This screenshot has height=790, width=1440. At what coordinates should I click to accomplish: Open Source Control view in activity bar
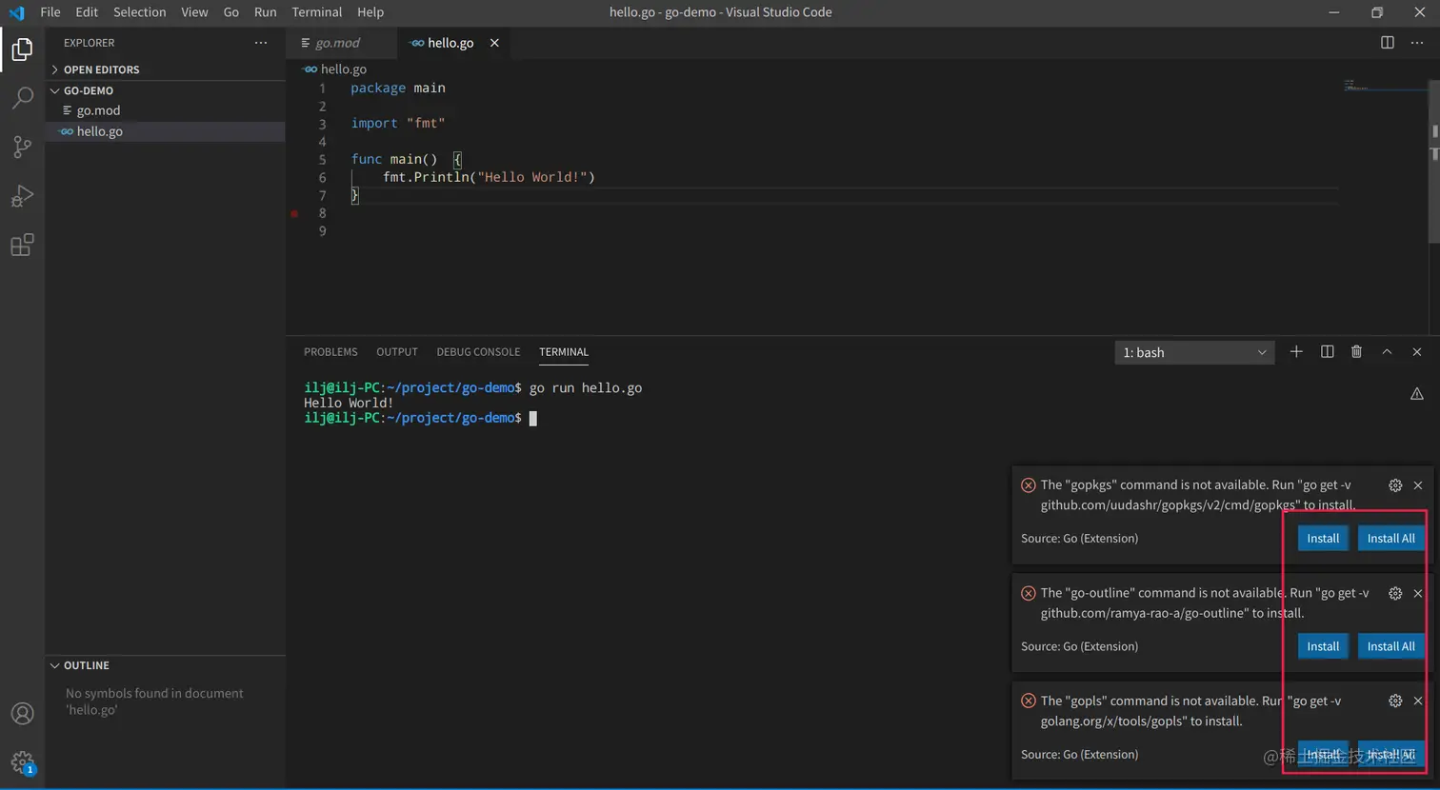pyautogui.click(x=22, y=147)
